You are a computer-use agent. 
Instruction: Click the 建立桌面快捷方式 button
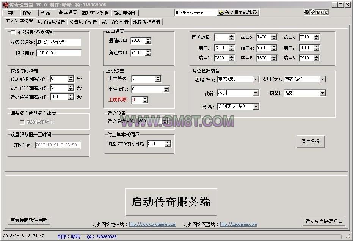click(323, 221)
